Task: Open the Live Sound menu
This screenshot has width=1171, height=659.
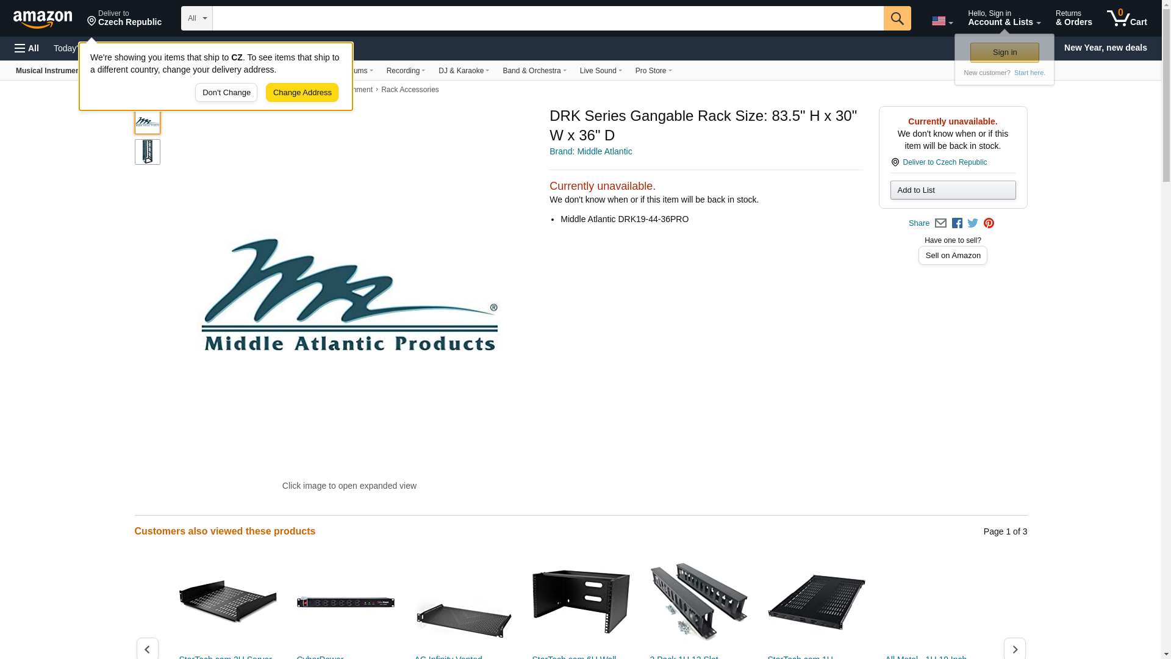Action: [x=601, y=71]
